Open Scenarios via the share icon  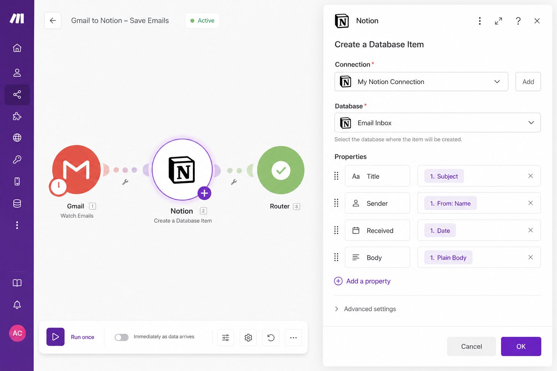click(x=17, y=95)
